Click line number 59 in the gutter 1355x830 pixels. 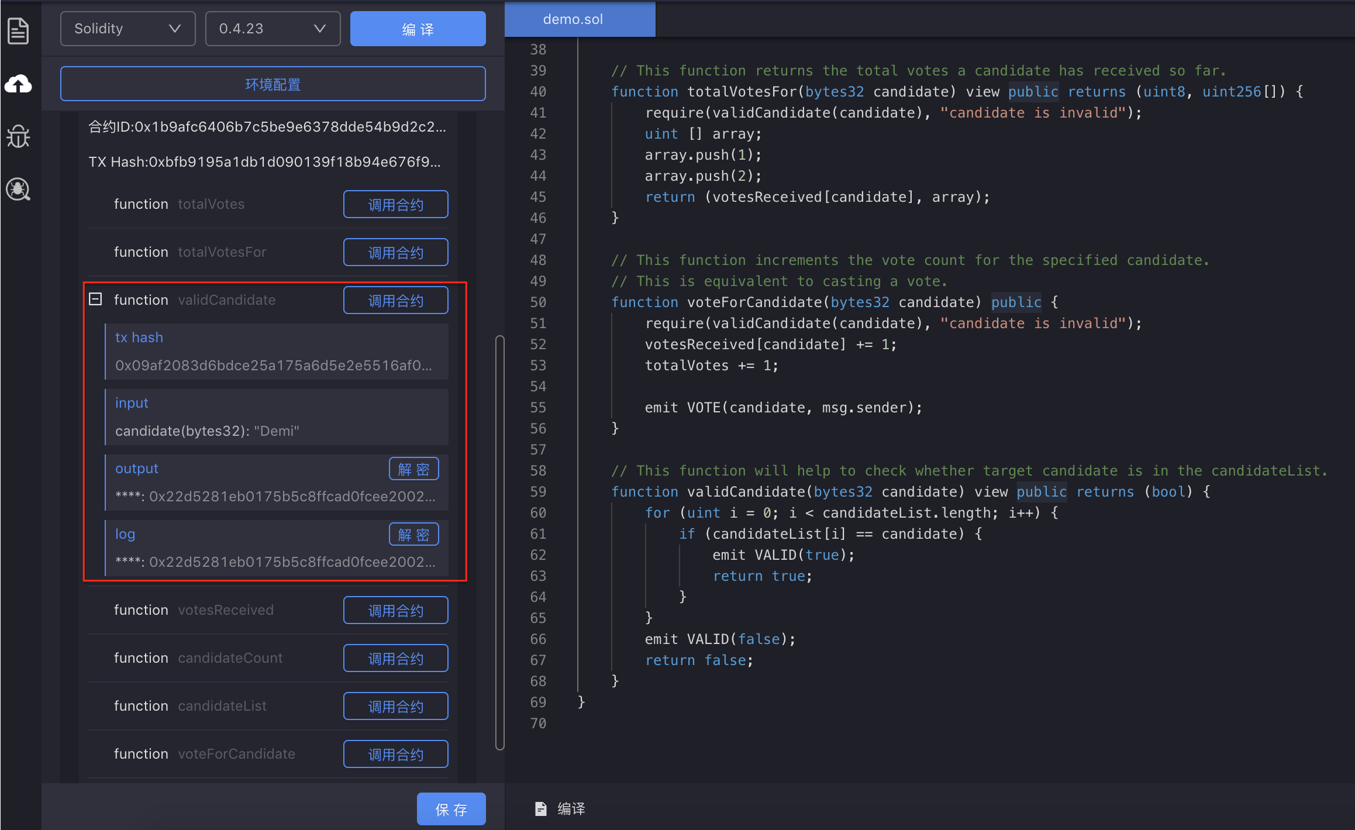coord(538,492)
